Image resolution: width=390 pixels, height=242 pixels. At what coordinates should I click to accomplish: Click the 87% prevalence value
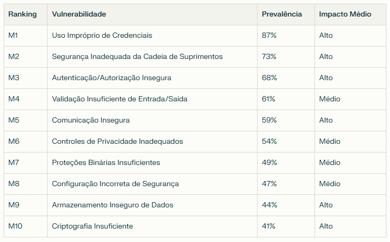click(269, 35)
